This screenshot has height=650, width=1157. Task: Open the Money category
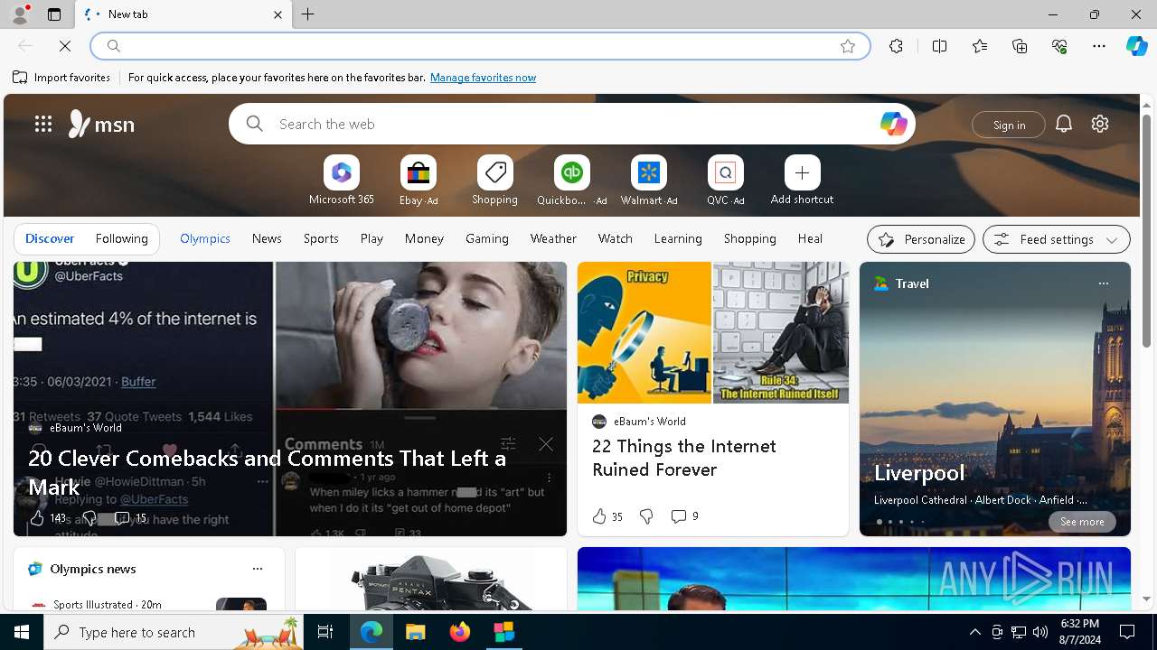pos(424,238)
